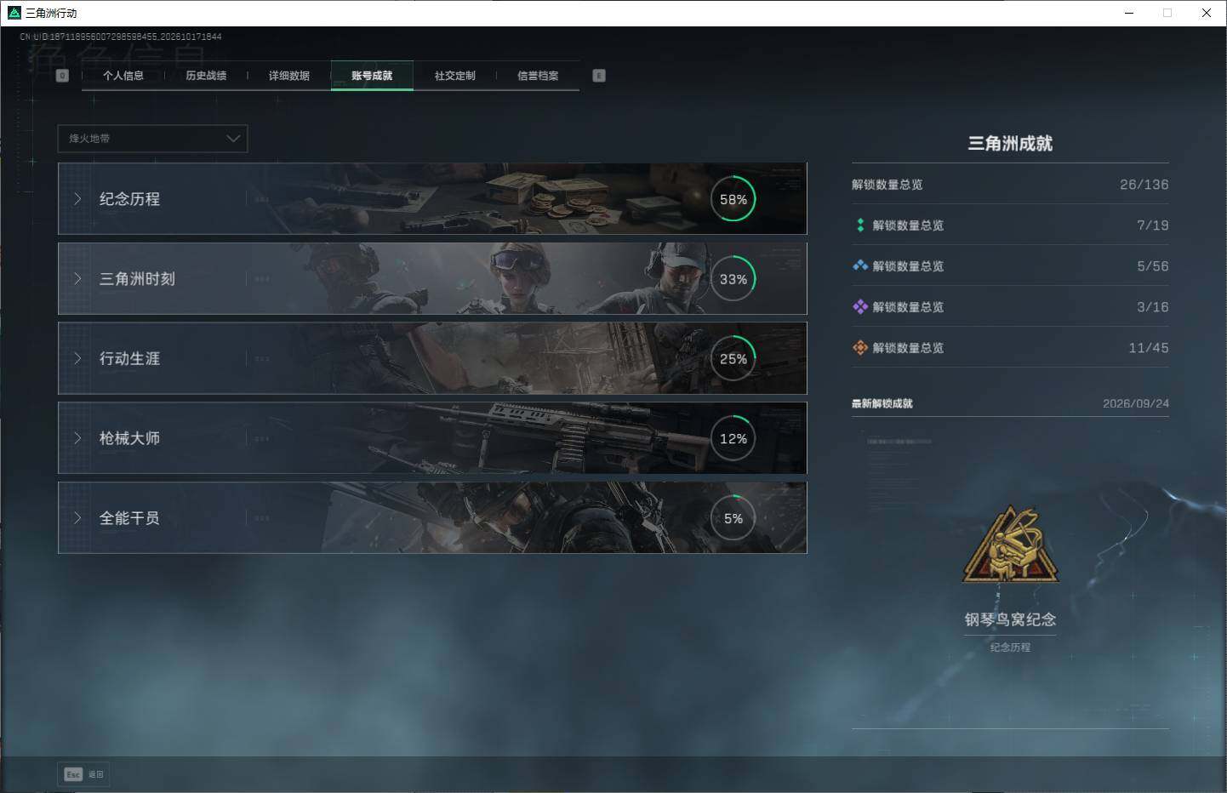
Task: Open the 详细数据 tab
Action: [x=289, y=76]
